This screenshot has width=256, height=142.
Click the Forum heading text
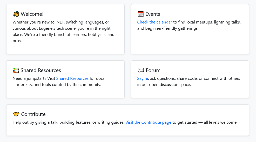tap(153, 70)
